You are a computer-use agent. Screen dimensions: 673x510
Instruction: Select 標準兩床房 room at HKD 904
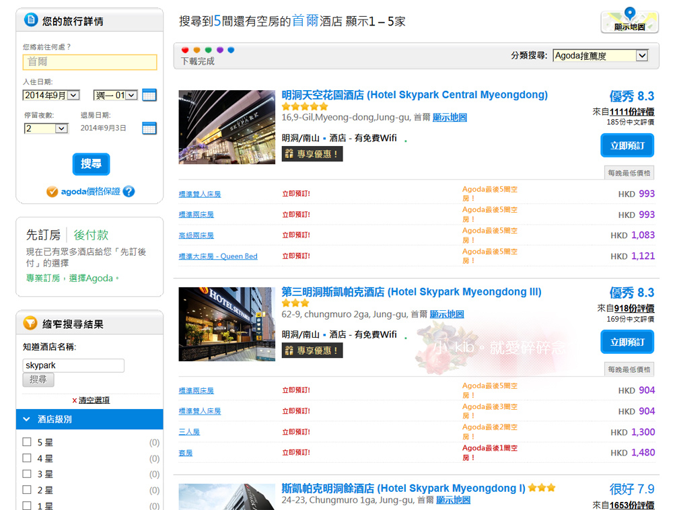pos(196,391)
